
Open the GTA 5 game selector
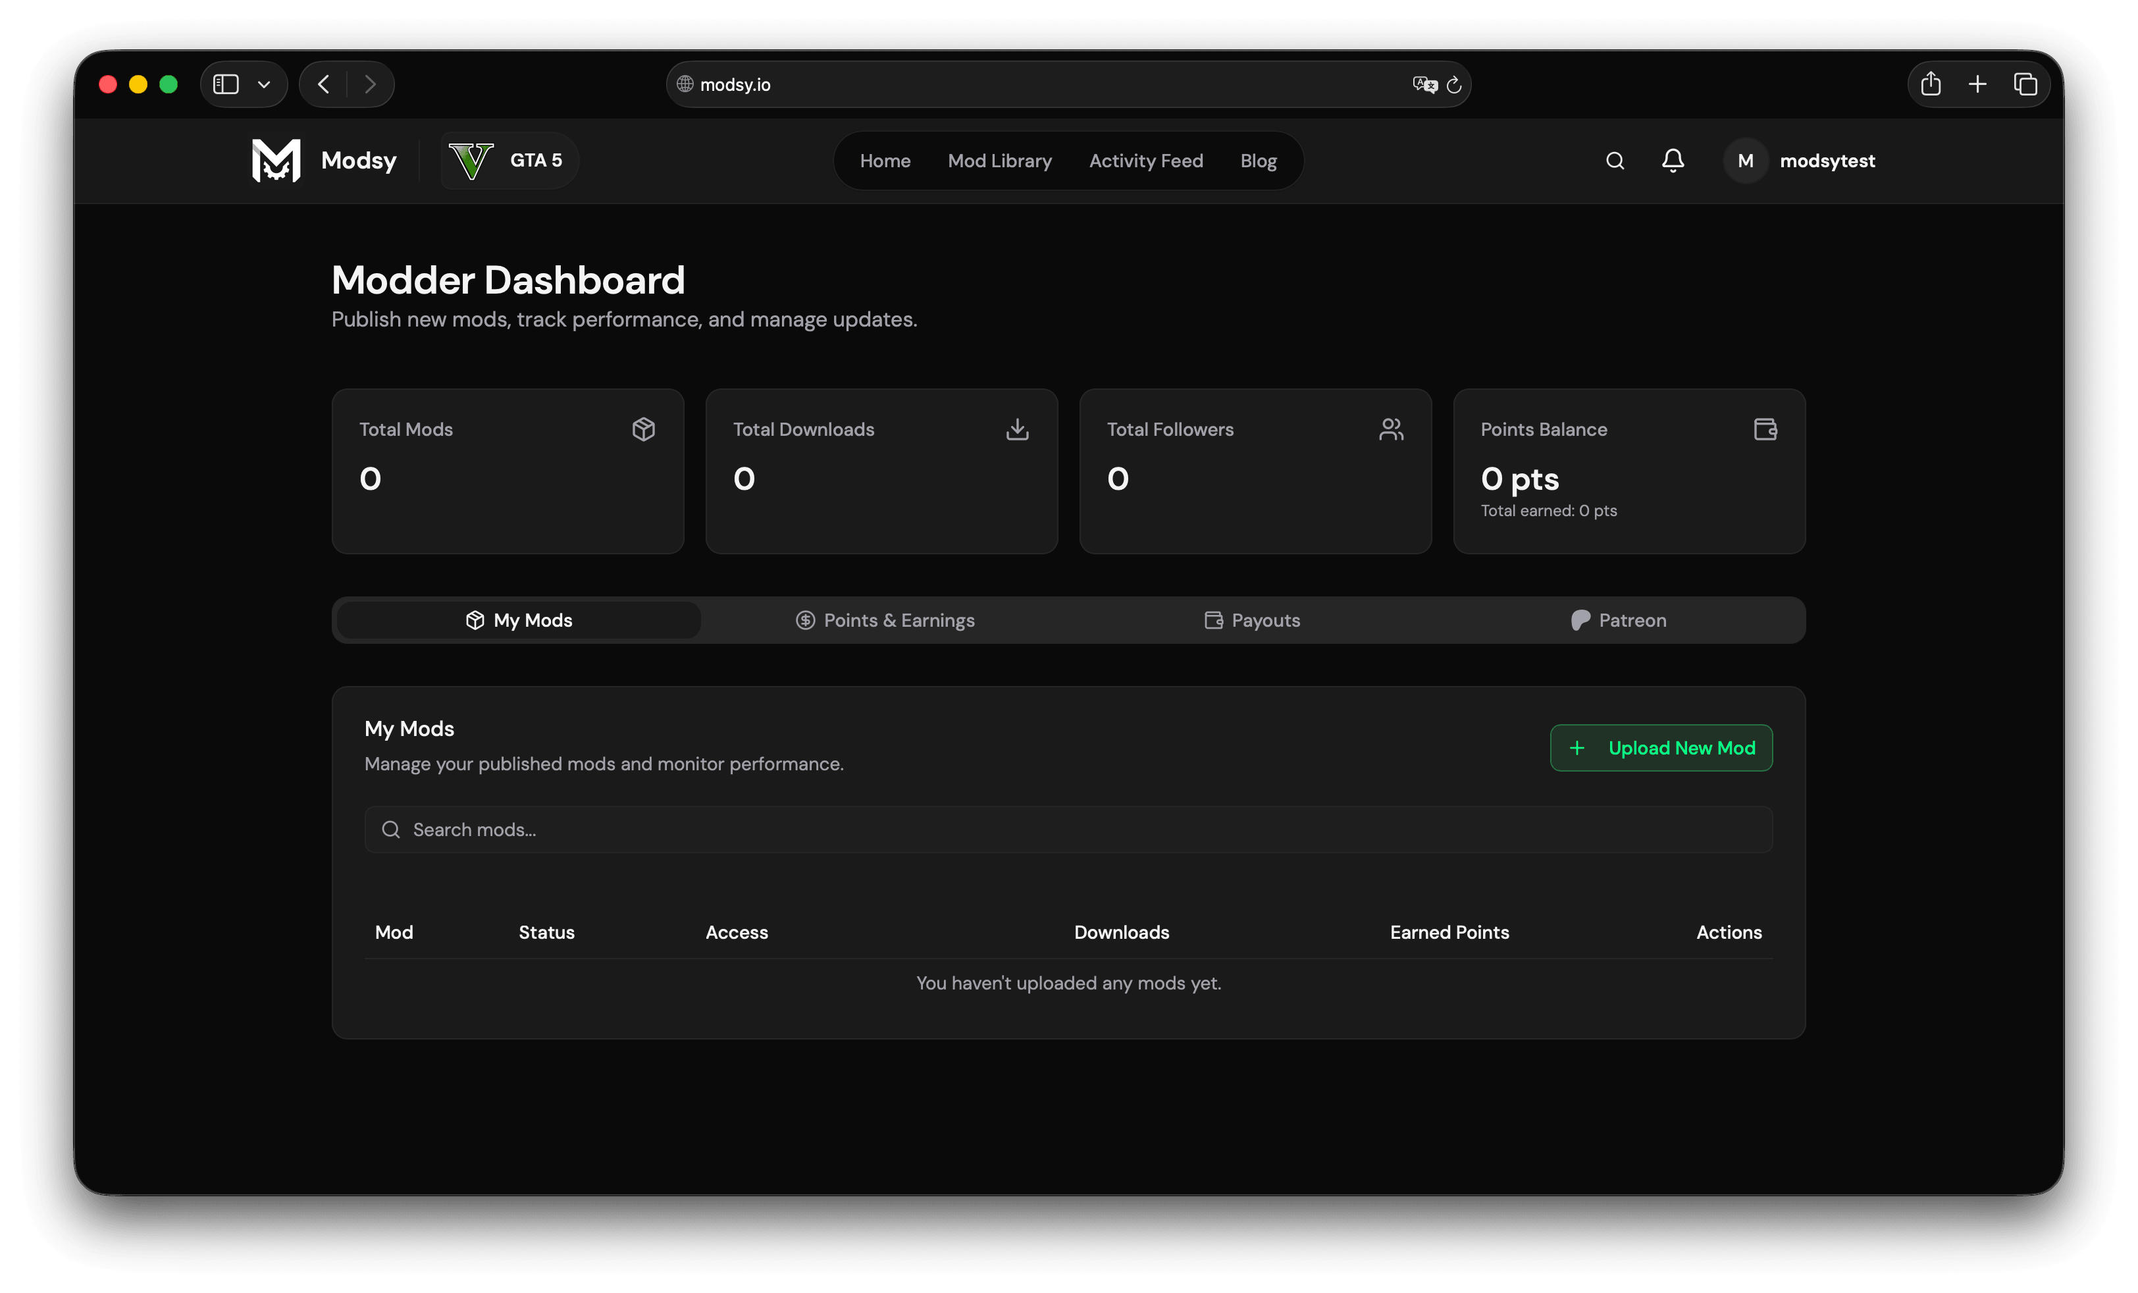(508, 161)
